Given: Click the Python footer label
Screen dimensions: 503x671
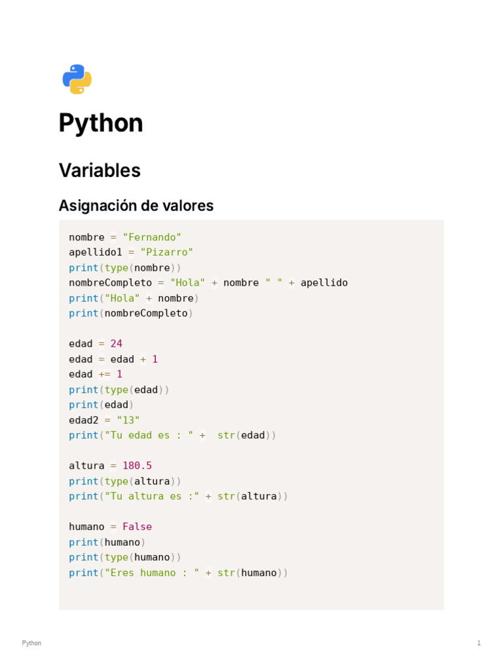Looking at the screenshot, I should 31,643.
